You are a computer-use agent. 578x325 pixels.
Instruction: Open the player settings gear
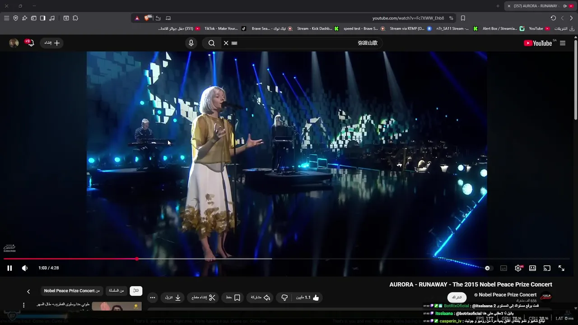tap(518, 268)
